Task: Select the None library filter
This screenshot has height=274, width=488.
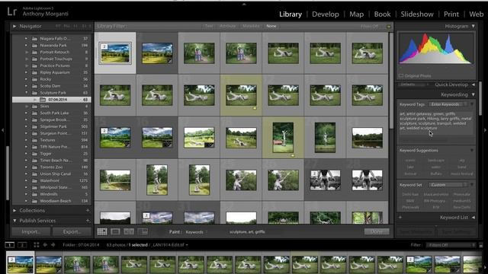Action: coord(271,26)
